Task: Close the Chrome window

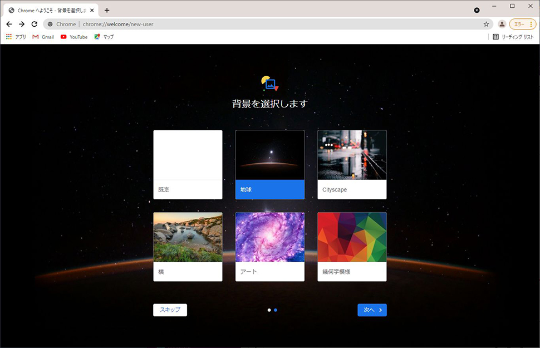Action: (531, 6)
